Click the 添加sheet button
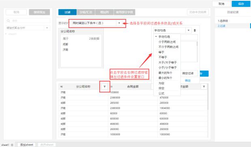The width and height of the screenshot is (251, 147). [x=27, y=145]
